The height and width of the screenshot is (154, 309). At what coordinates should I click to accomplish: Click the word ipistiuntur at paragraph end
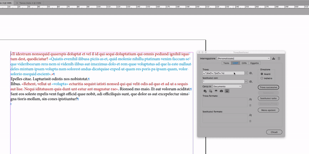(x=67, y=99)
